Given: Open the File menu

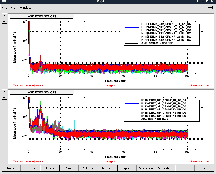Looking at the screenshot, I should click(x=4, y=8).
